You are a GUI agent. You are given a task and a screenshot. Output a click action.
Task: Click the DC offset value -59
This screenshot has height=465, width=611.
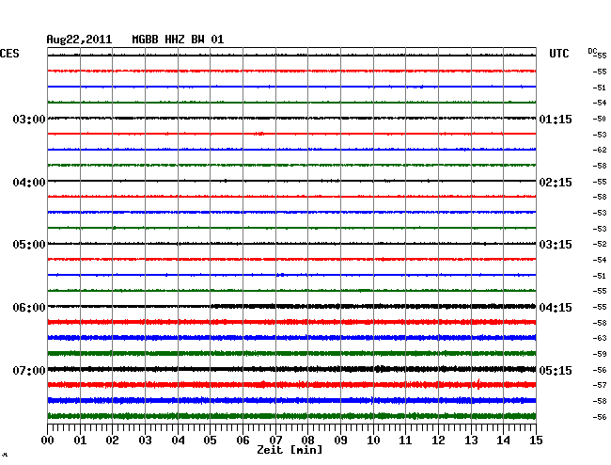point(600,354)
